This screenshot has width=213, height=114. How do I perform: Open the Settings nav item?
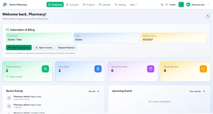coord(120,4)
